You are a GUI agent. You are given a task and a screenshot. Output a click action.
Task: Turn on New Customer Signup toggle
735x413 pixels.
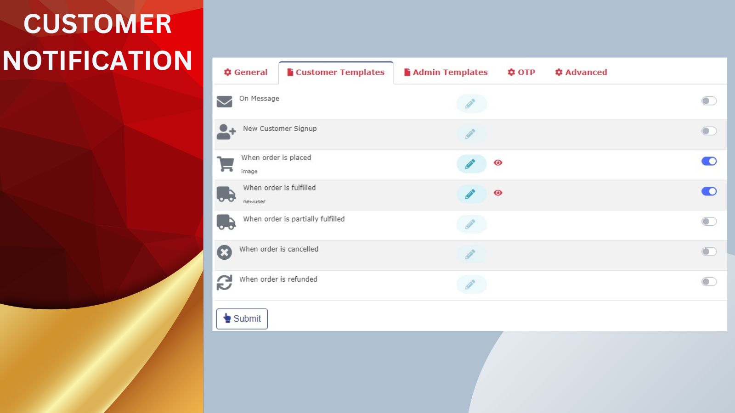tap(709, 131)
